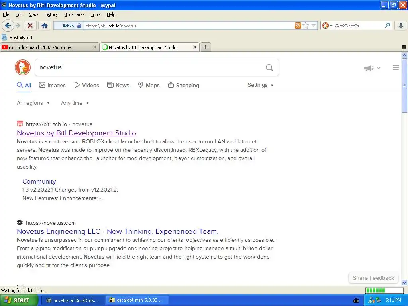This screenshot has height=306, width=408.
Task: Switch to Videos results
Action: coord(86,85)
